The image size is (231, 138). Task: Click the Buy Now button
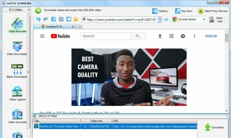click(x=184, y=11)
